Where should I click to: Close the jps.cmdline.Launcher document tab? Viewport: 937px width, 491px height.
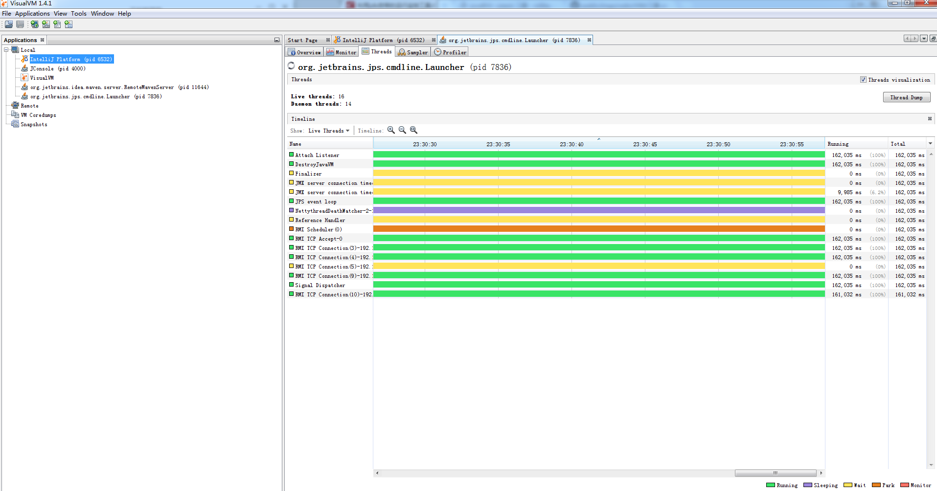[589, 40]
